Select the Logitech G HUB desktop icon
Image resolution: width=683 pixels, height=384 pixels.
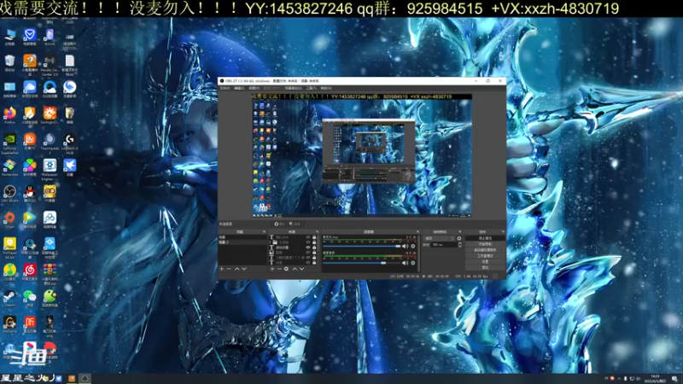[70, 143]
